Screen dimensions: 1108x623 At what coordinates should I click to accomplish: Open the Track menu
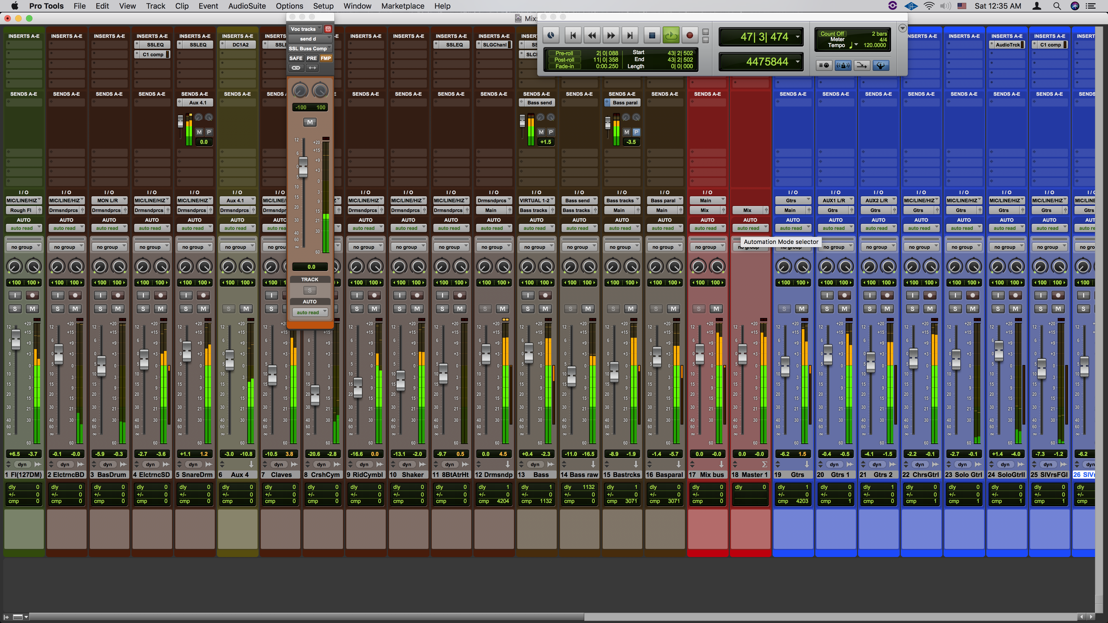(x=155, y=6)
